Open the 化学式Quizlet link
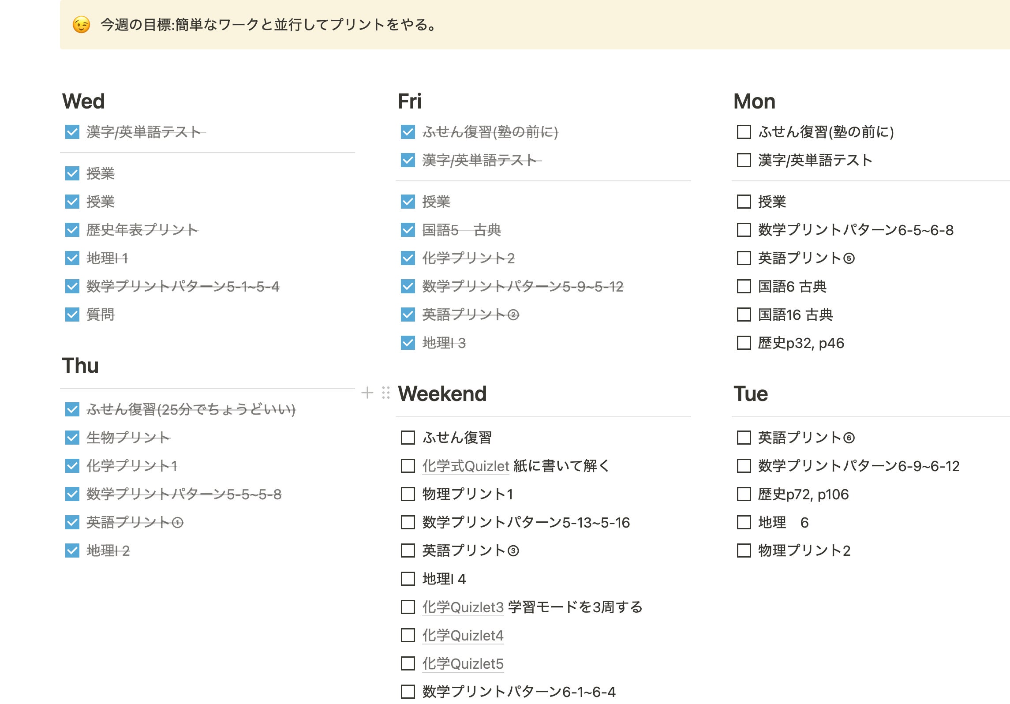 click(x=465, y=466)
